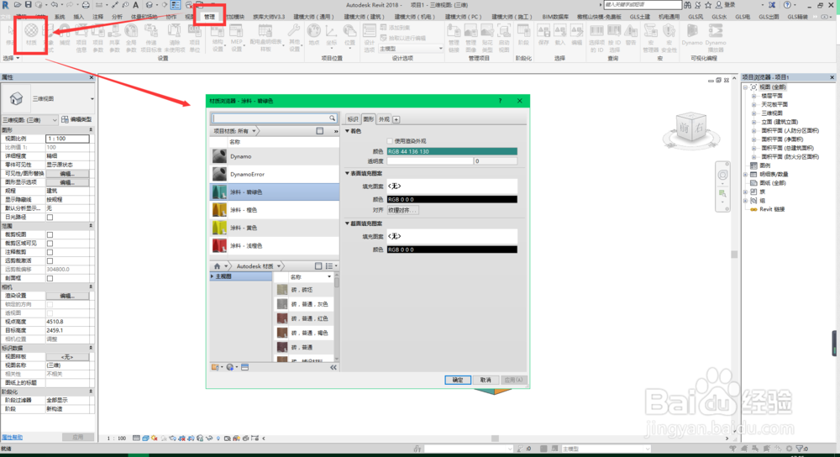
Task: Toggle 剖面框 checkbox in properties
Action: pyautogui.click(x=50, y=278)
